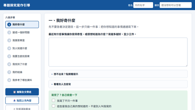Click the 專題探究寫作引導 title

[x=17, y=5]
